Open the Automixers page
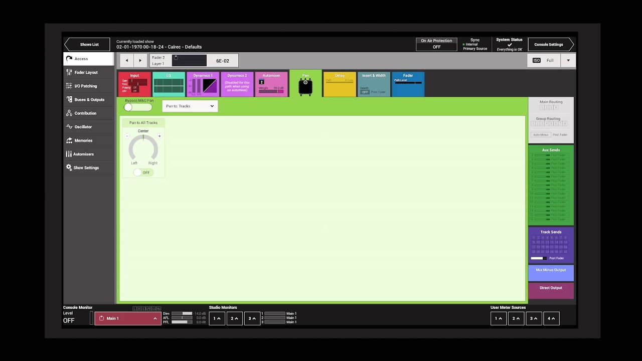 coord(89,154)
